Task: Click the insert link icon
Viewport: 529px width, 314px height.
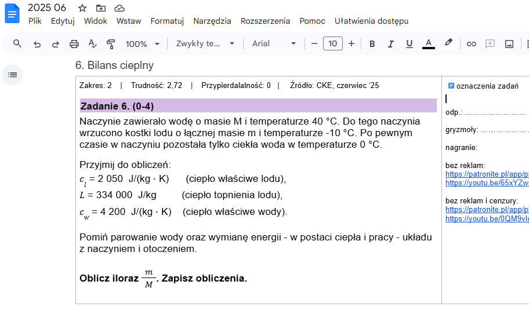Action: click(x=472, y=43)
